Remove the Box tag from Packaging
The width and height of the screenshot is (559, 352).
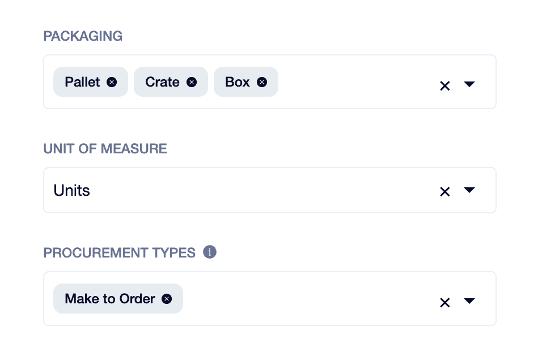coord(261,82)
